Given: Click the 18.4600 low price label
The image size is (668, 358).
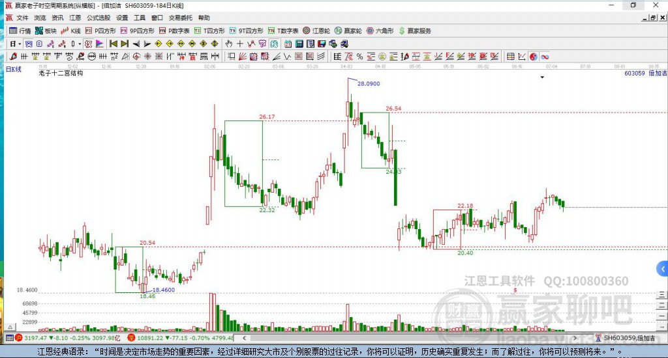Looking at the screenshot, I should pos(164,290).
